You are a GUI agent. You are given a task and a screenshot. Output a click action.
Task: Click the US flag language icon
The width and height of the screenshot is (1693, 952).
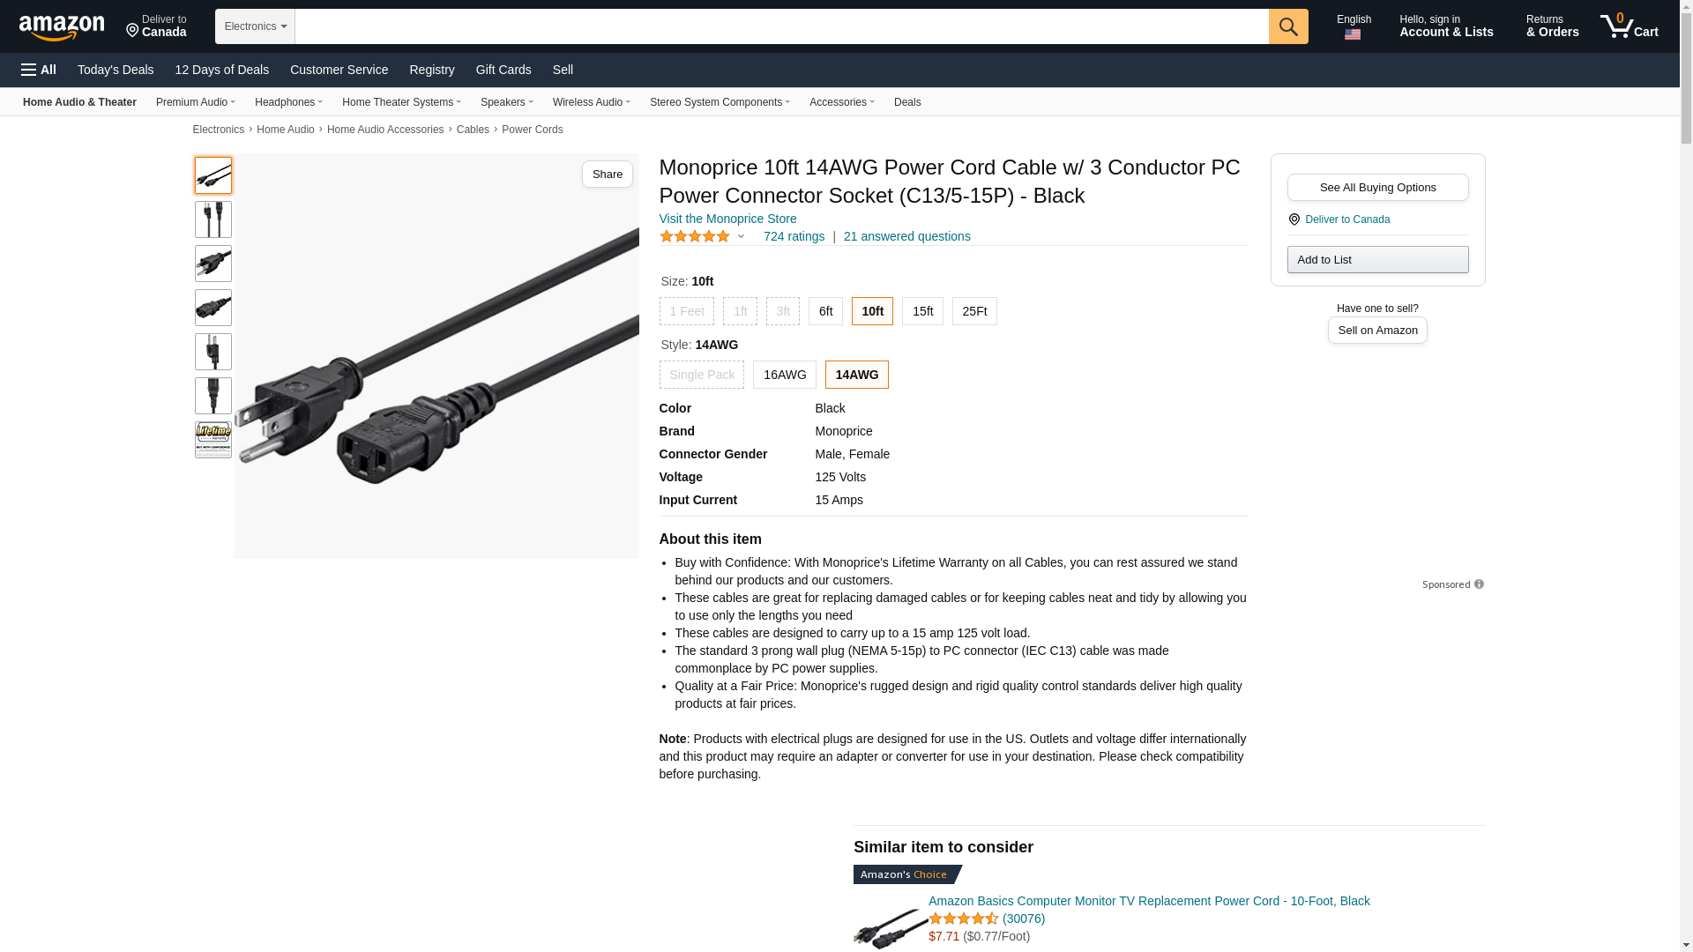pyautogui.click(x=1353, y=34)
